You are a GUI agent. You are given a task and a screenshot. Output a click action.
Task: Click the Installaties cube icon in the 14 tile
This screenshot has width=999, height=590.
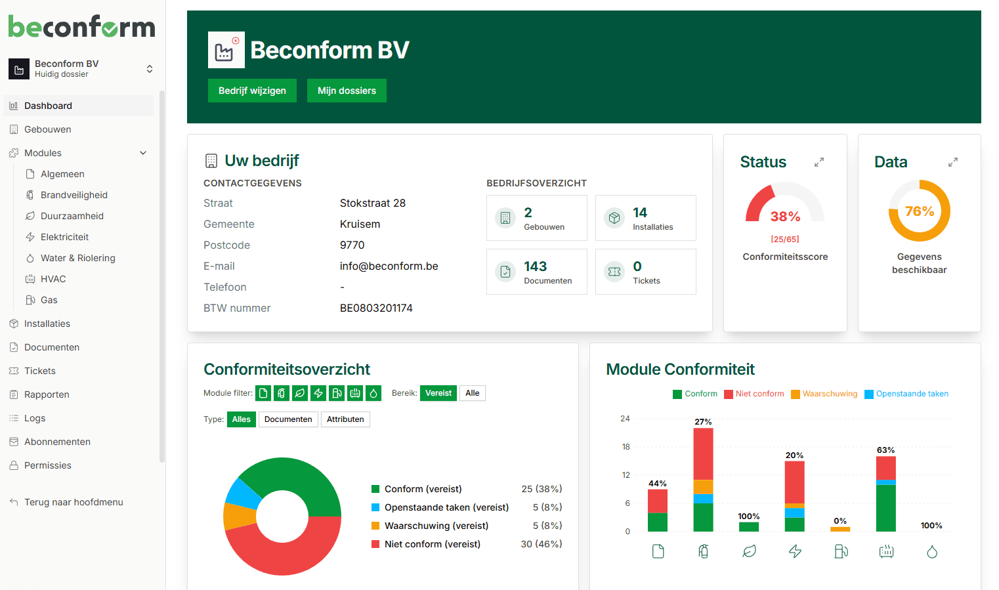[614, 218]
